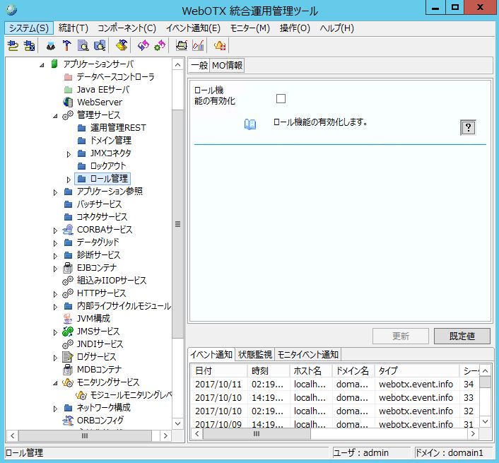The height and width of the screenshot is (463, 499).
Task: Click the tree panel horizontal scrollbar right arrow
Action: [x=165, y=436]
